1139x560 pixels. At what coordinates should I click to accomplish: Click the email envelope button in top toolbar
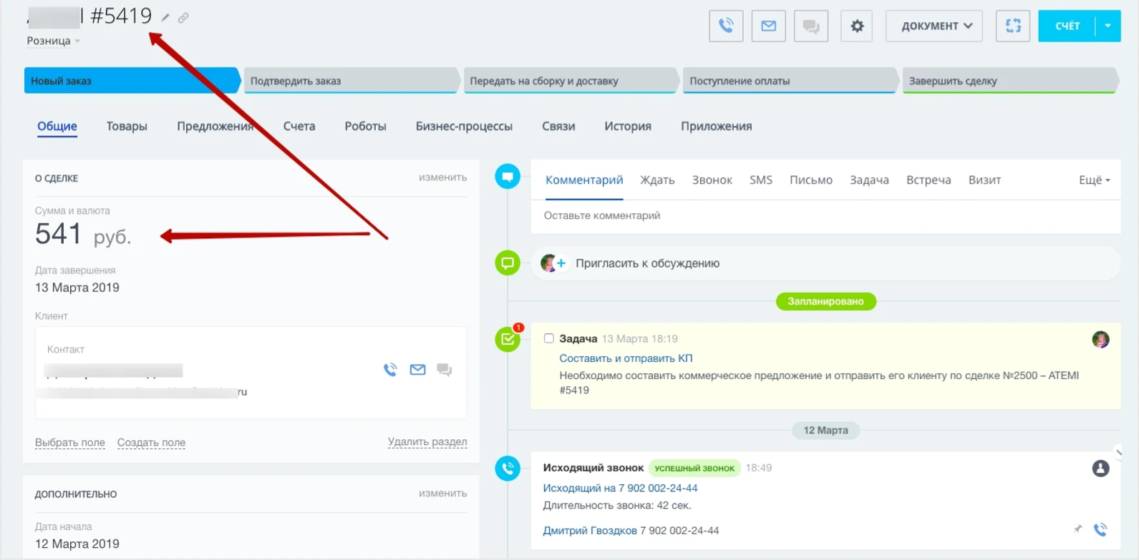point(768,26)
